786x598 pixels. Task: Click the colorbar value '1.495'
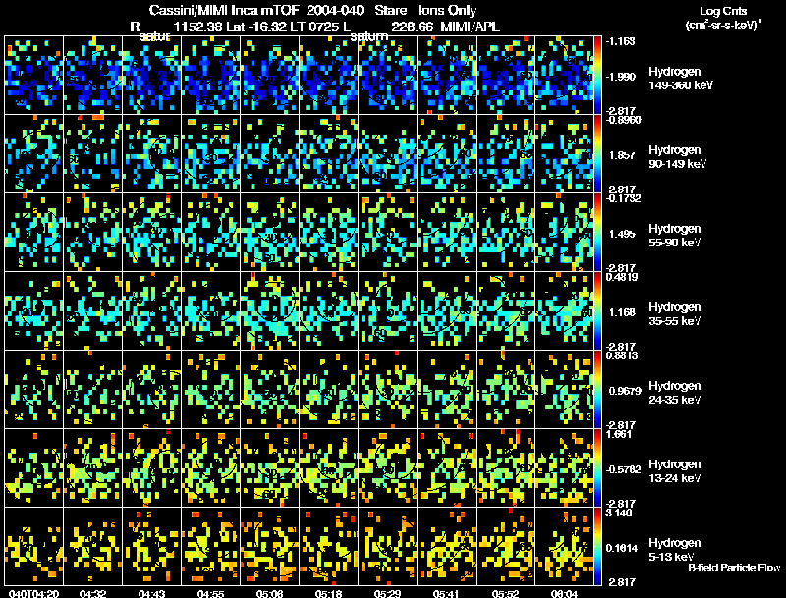point(622,234)
